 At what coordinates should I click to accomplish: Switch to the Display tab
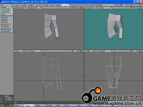pos(58,5)
